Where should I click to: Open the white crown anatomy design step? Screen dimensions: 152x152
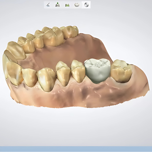pos(77,5)
